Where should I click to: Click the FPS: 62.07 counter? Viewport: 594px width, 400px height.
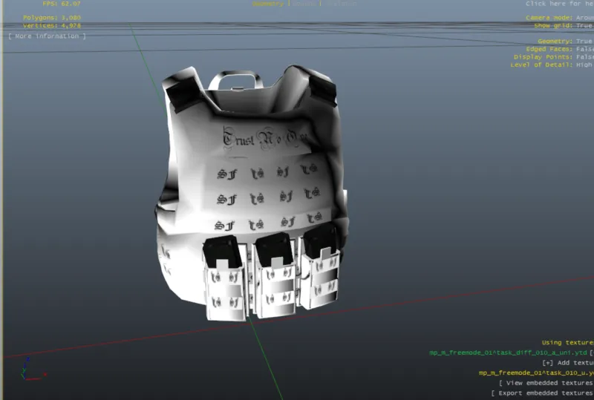tap(62, 4)
